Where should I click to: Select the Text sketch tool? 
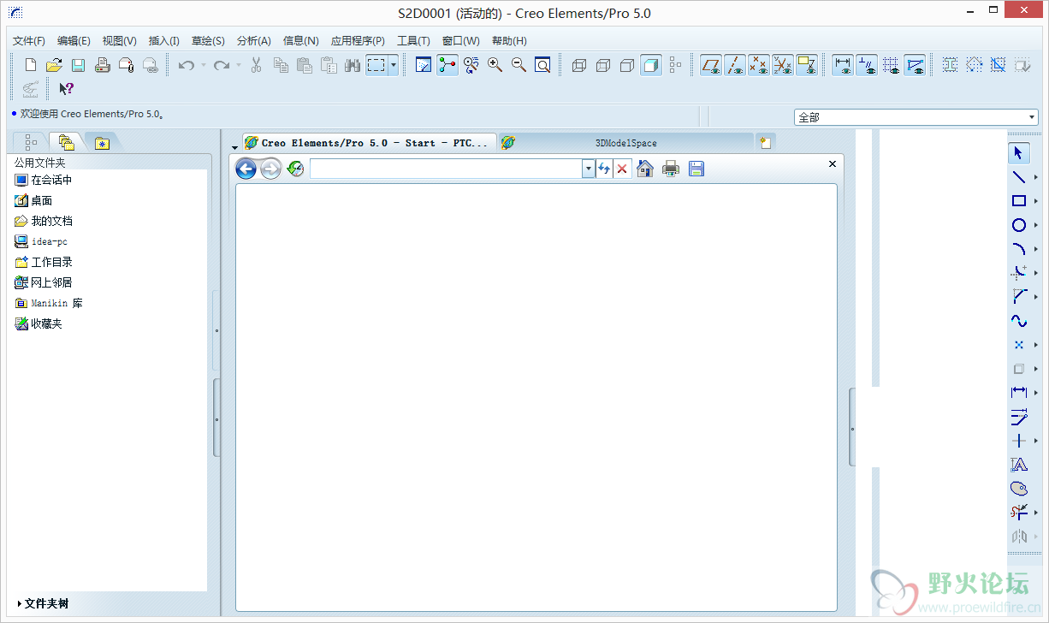(1018, 465)
